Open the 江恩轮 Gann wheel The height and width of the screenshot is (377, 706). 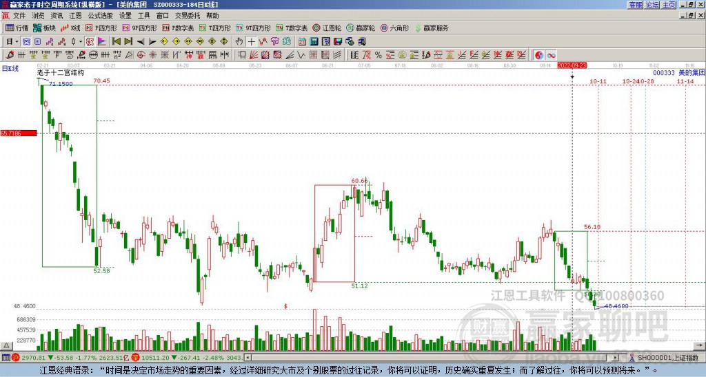point(327,28)
